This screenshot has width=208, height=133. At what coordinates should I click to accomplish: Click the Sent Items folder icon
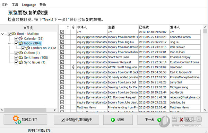[x=21, y=57]
